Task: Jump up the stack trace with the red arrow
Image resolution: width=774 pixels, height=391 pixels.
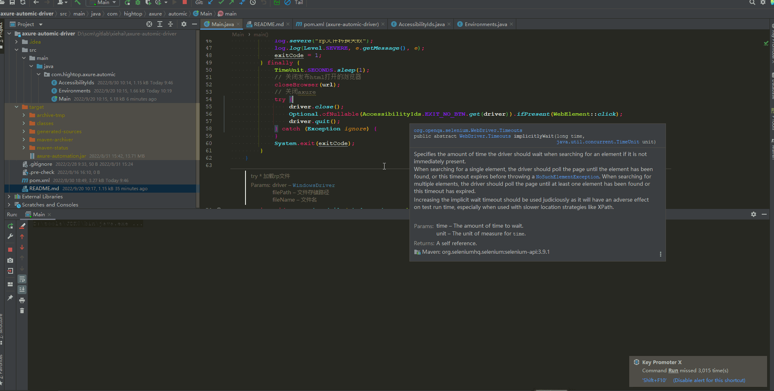Action: 22,237
